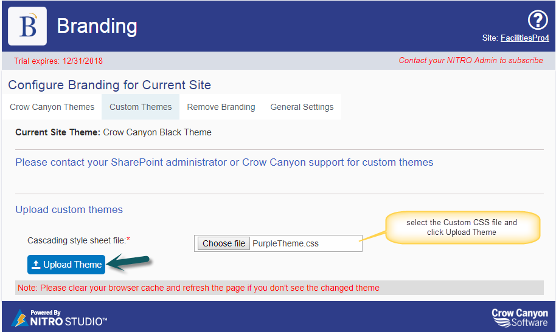Open the Remove Branding tab

(x=221, y=107)
